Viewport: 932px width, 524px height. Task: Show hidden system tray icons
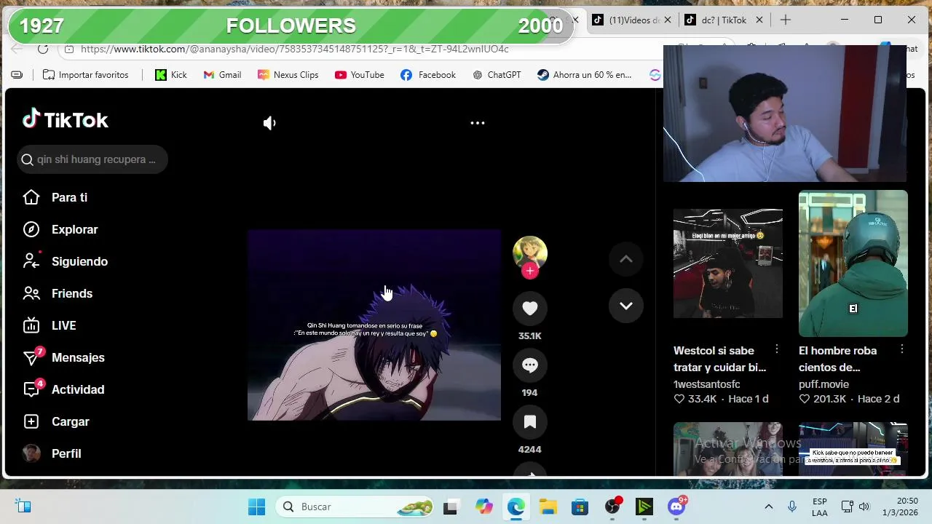(768, 507)
